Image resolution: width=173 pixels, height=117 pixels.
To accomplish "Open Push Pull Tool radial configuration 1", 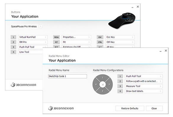I will [144, 76].
